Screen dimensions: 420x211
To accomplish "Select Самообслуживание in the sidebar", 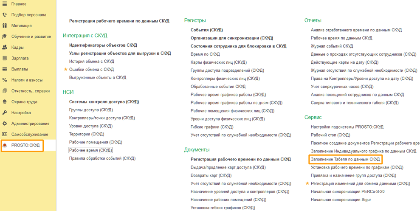I will click(x=30, y=134).
